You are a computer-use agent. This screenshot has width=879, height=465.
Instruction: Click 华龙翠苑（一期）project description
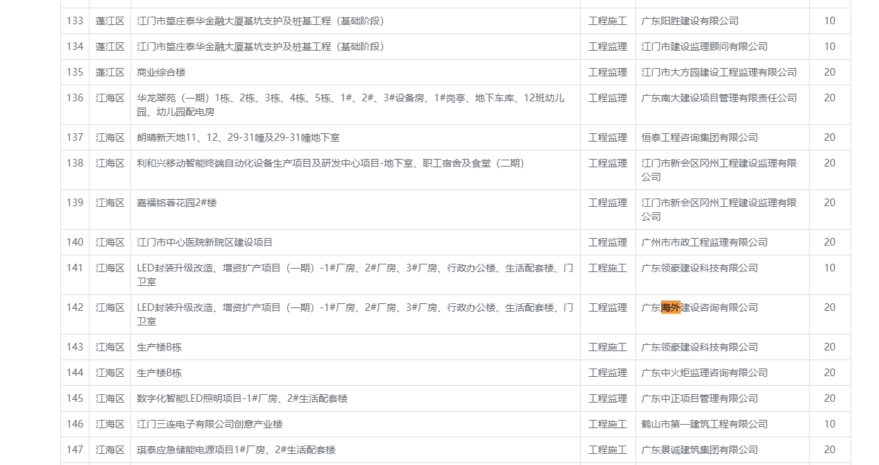351,105
